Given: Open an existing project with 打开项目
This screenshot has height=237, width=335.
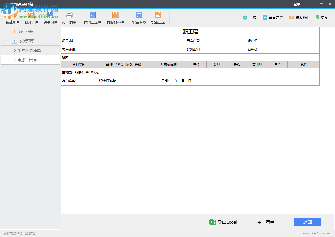Looking at the screenshot, I should [31, 17].
